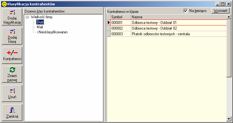Screen dimensions: 233x123
Task: Click the grid vertical scrollbar thumb
Action: [x=229, y=48]
